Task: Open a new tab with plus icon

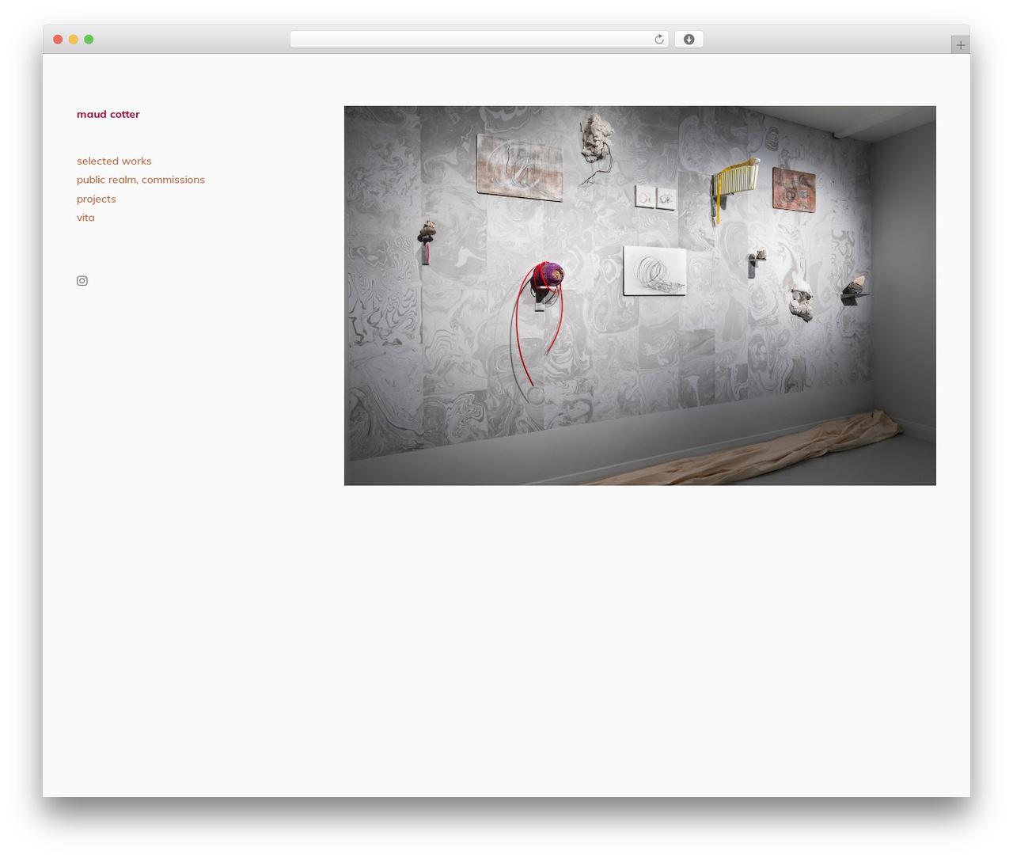Action: tap(960, 45)
